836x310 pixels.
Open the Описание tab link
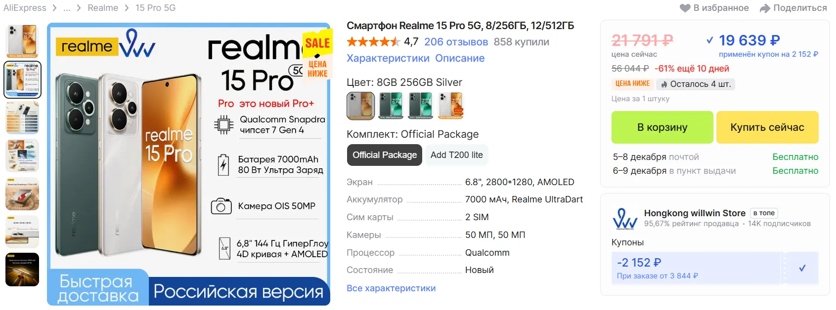tap(460, 58)
